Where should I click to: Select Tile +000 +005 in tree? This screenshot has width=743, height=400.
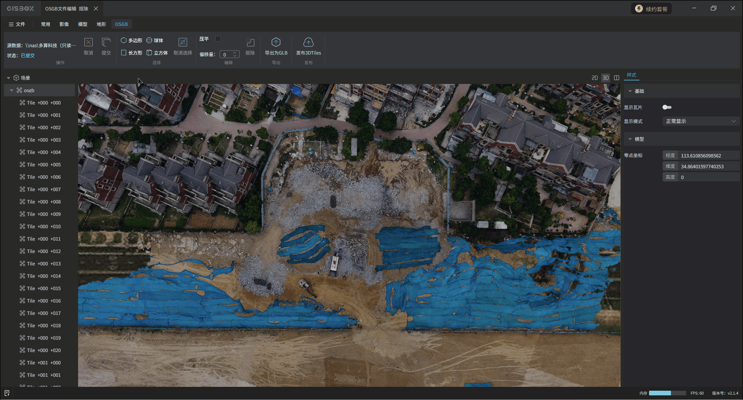44,165
